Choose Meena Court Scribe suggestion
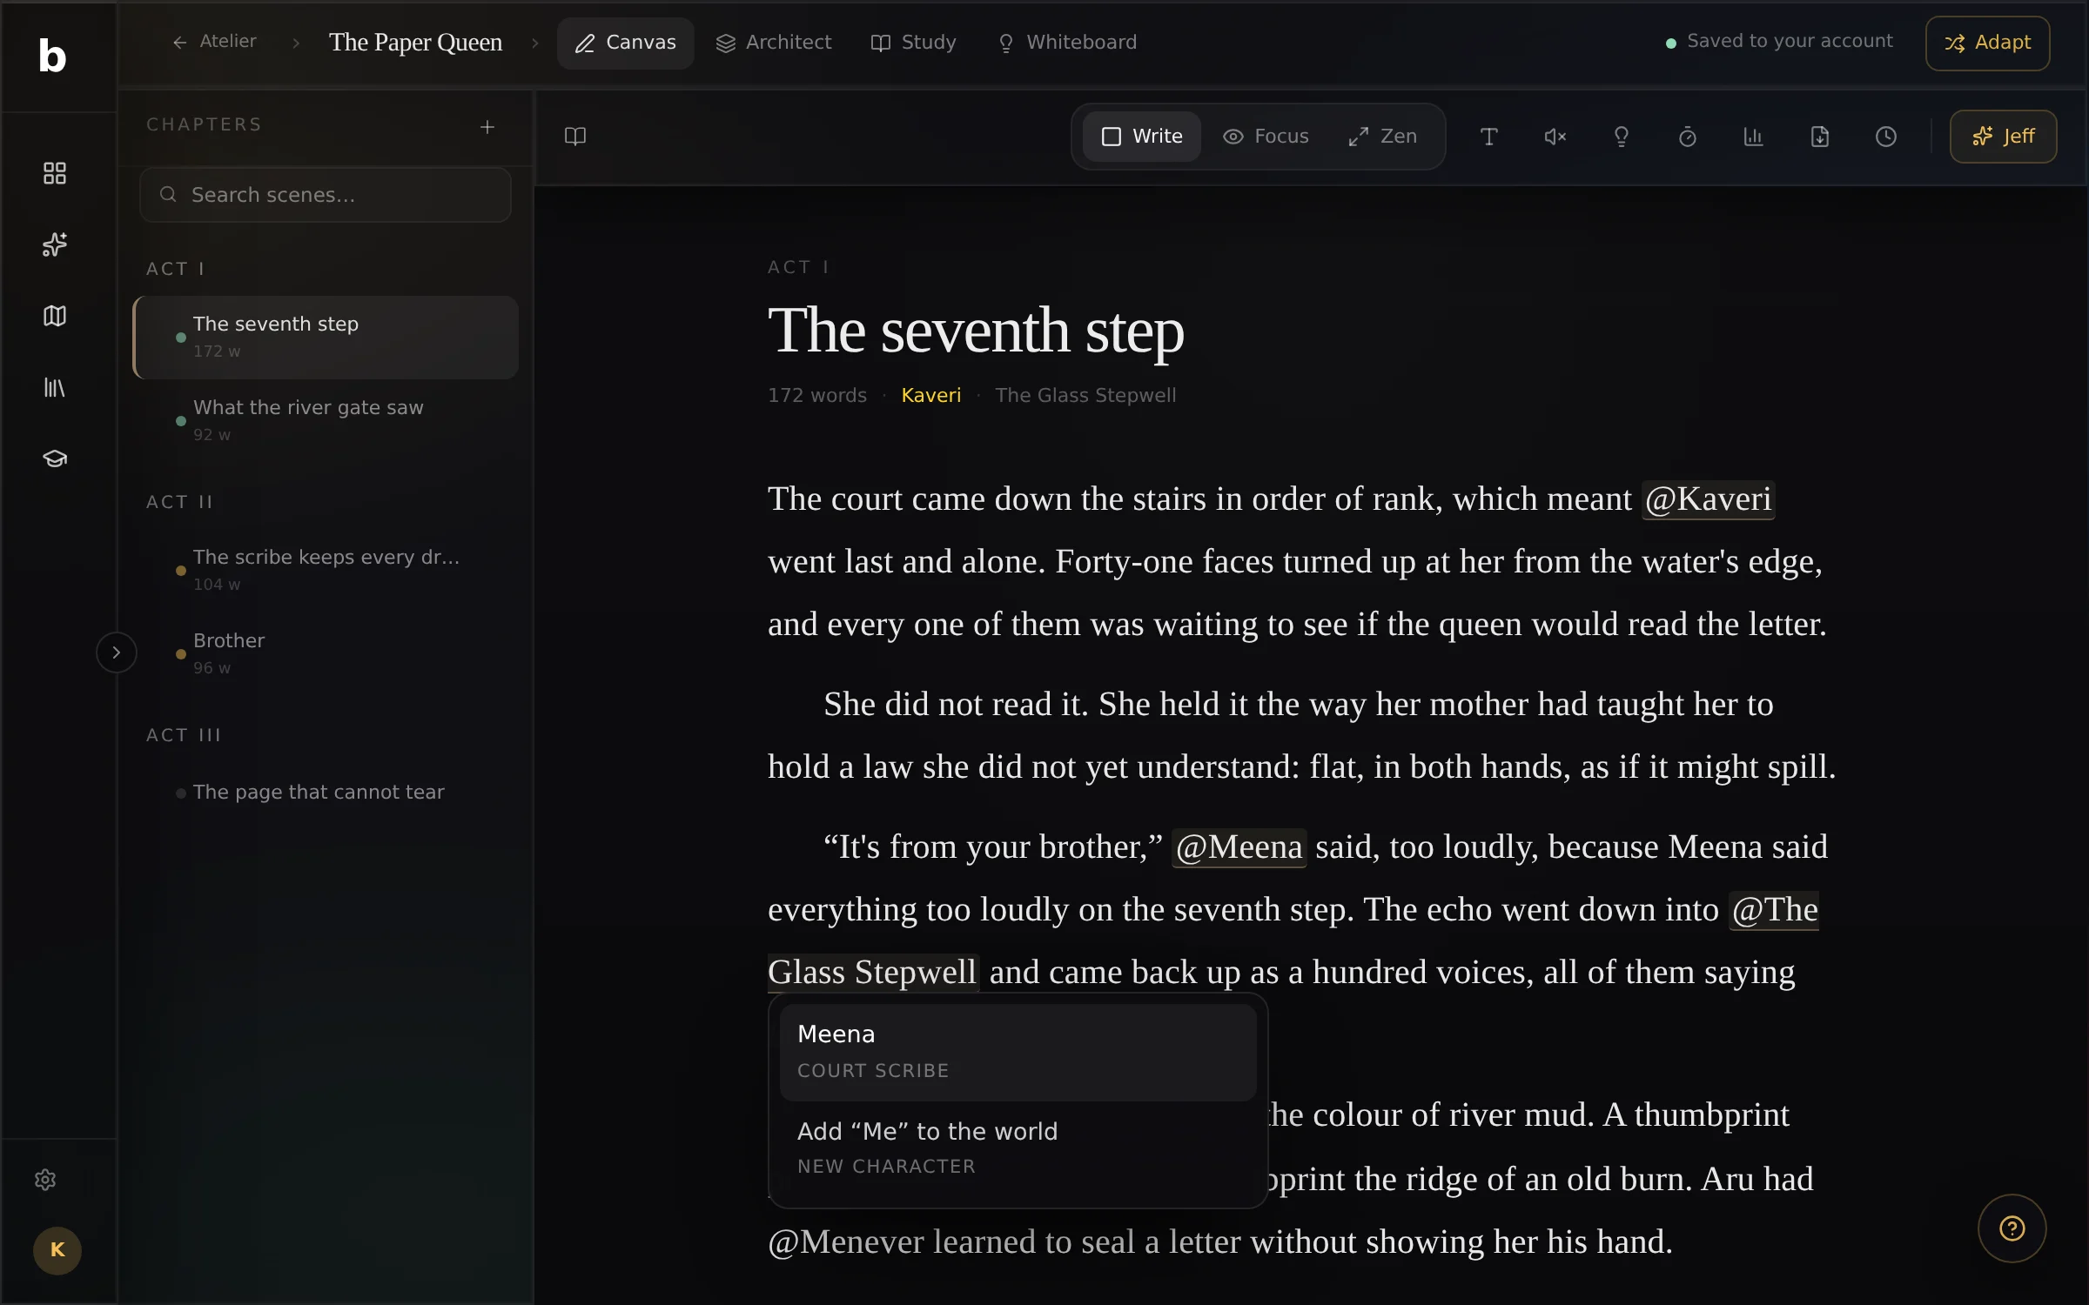The height and width of the screenshot is (1305, 2089). [1018, 1052]
